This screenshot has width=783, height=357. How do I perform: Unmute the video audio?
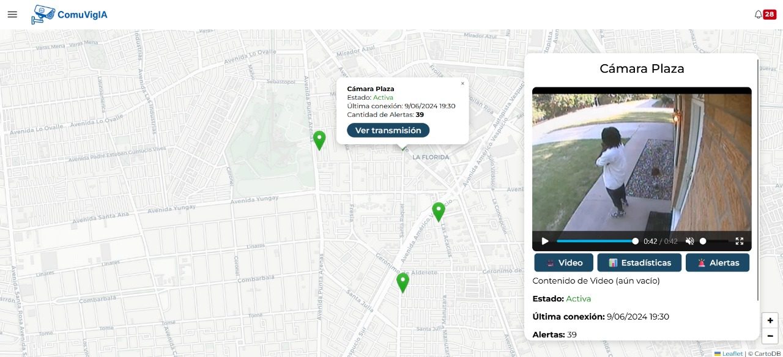click(x=689, y=241)
